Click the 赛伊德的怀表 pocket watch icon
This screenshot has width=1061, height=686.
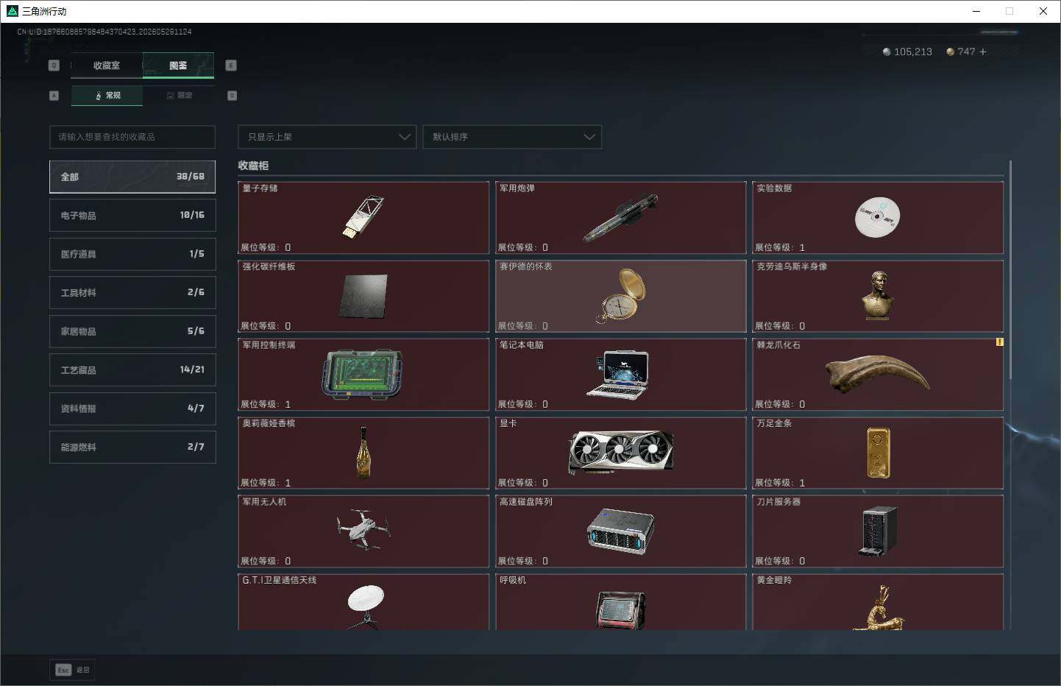[x=621, y=296]
